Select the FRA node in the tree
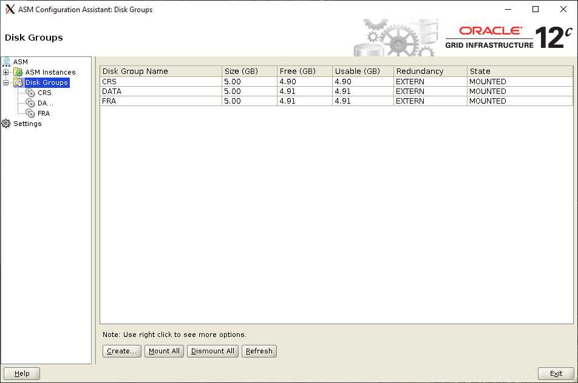Screen dimensions: 578x383 [44, 113]
